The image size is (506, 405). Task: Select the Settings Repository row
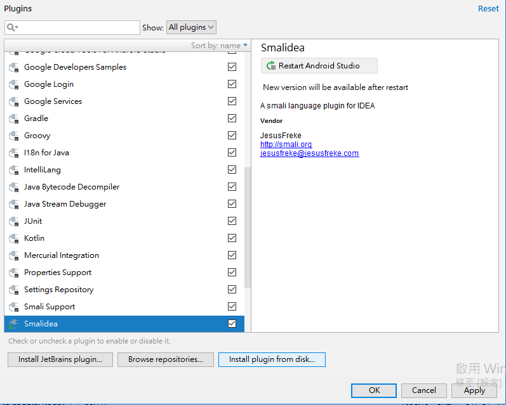pos(124,289)
